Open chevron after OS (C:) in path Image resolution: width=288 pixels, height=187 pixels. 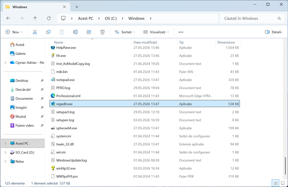[x=123, y=19]
